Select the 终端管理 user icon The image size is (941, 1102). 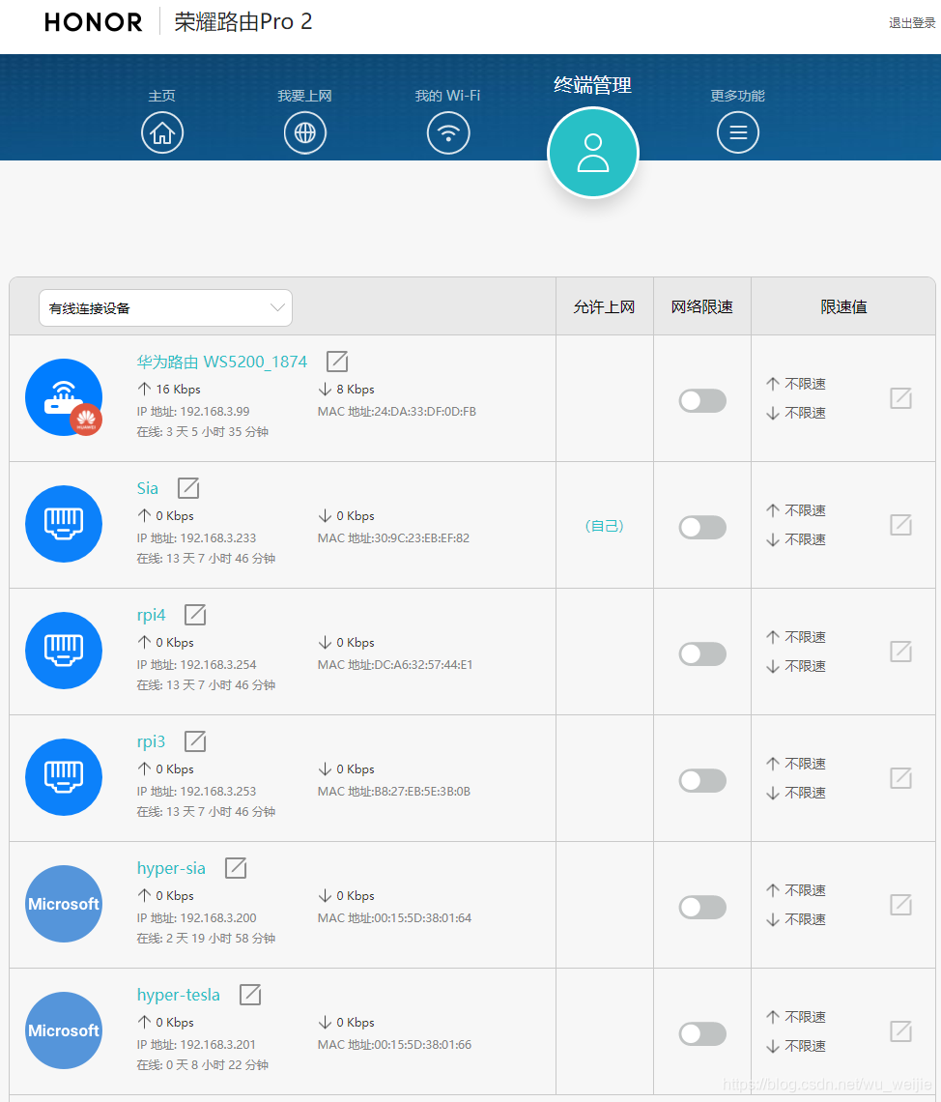coord(592,153)
